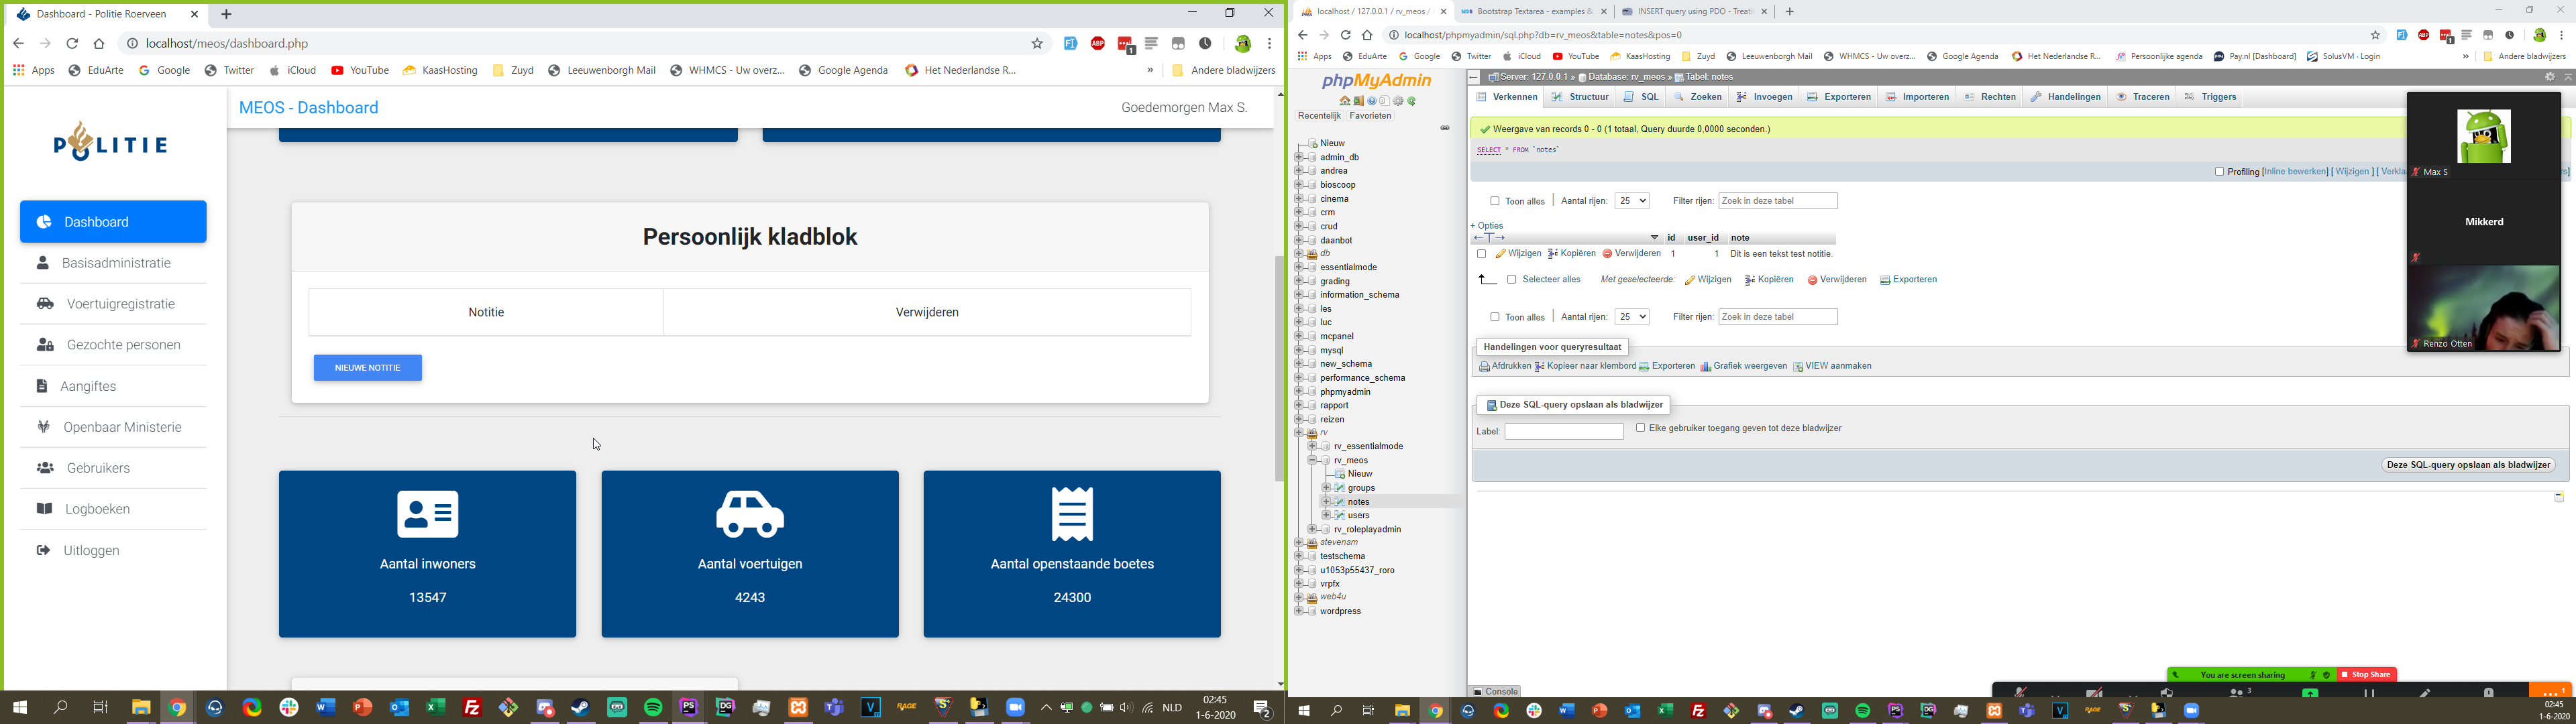
Task: Click the phpMyAdmin home icon under the logo
Action: tap(1345, 101)
